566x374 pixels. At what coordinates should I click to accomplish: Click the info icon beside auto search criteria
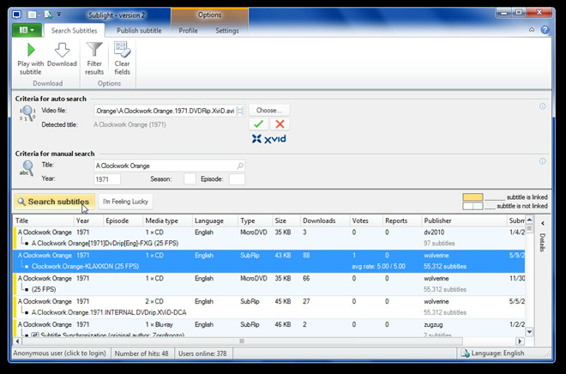[543, 106]
